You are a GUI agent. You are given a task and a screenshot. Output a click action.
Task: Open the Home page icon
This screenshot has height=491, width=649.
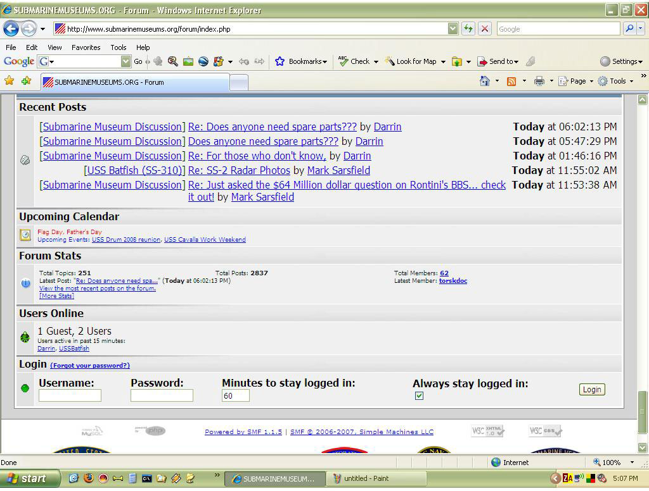click(485, 81)
